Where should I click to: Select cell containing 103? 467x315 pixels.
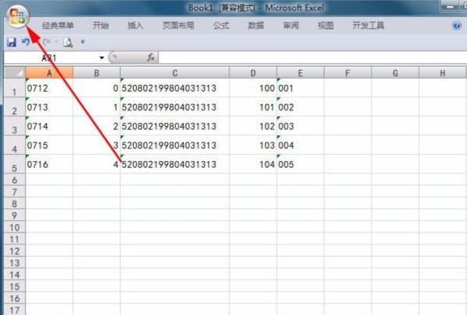point(253,145)
